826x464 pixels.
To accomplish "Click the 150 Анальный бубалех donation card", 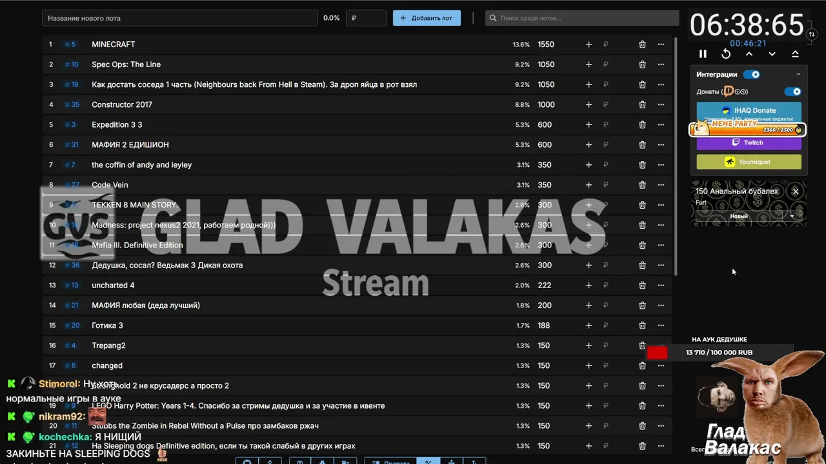I will pyautogui.click(x=749, y=204).
